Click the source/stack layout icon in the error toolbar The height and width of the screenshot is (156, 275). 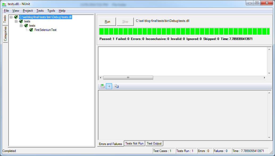[103, 86]
